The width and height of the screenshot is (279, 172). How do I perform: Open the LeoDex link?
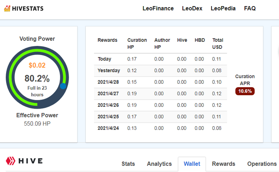[192, 8]
